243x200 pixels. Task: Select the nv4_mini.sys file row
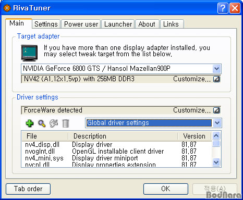click(x=116, y=158)
